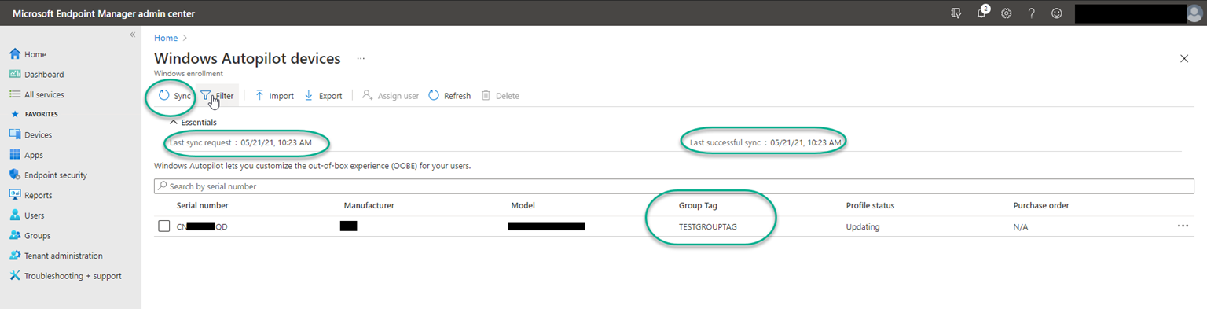Open row options ellipsis for the device
This screenshot has width=1207, height=309.
tap(1183, 226)
